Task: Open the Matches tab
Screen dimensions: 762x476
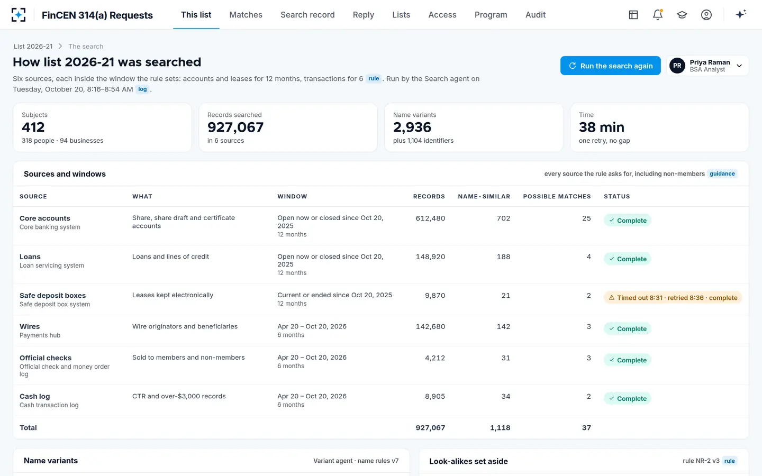Action: (246, 15)
